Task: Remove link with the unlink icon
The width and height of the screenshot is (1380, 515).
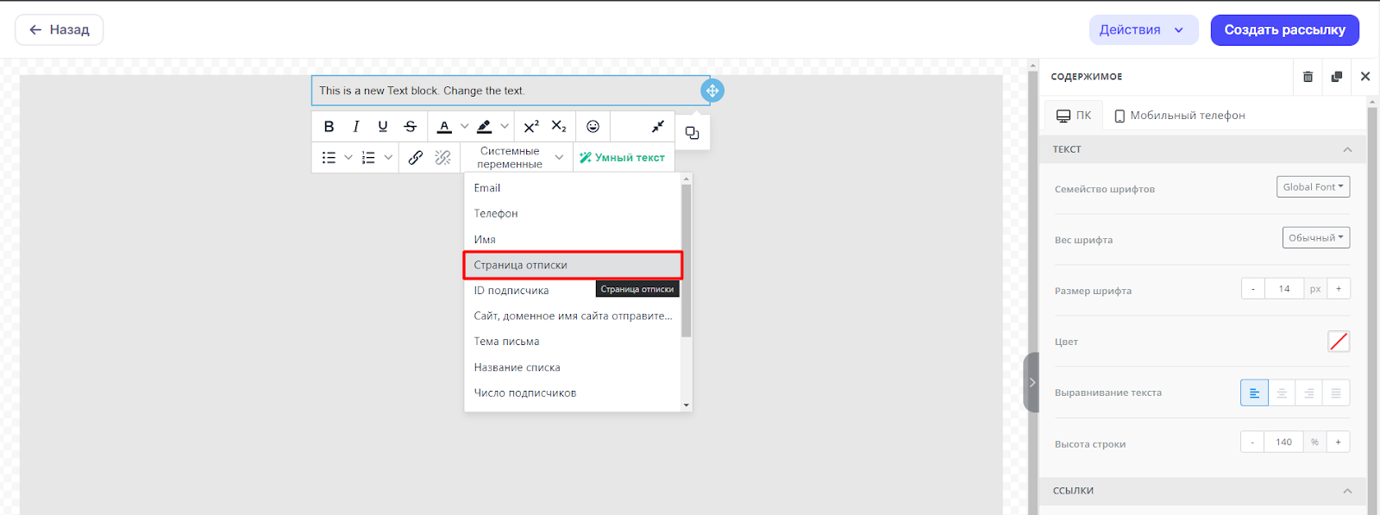Action: click(443, 158)
